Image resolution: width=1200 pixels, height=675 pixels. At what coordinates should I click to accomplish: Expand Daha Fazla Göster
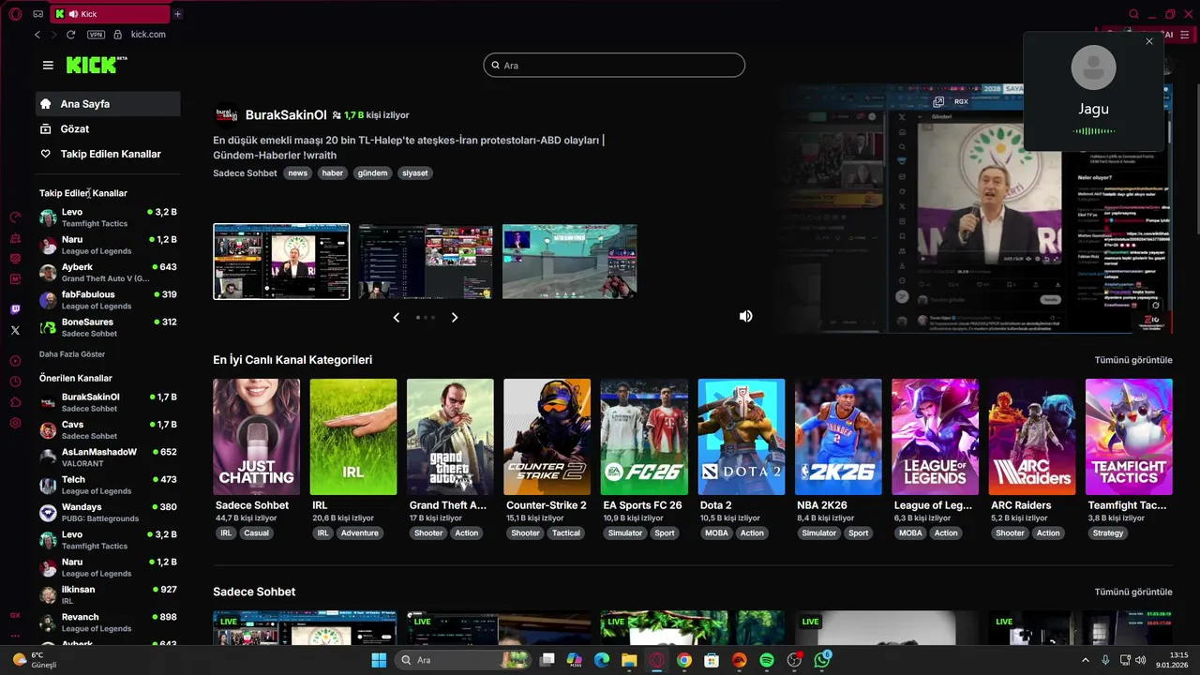72,354
